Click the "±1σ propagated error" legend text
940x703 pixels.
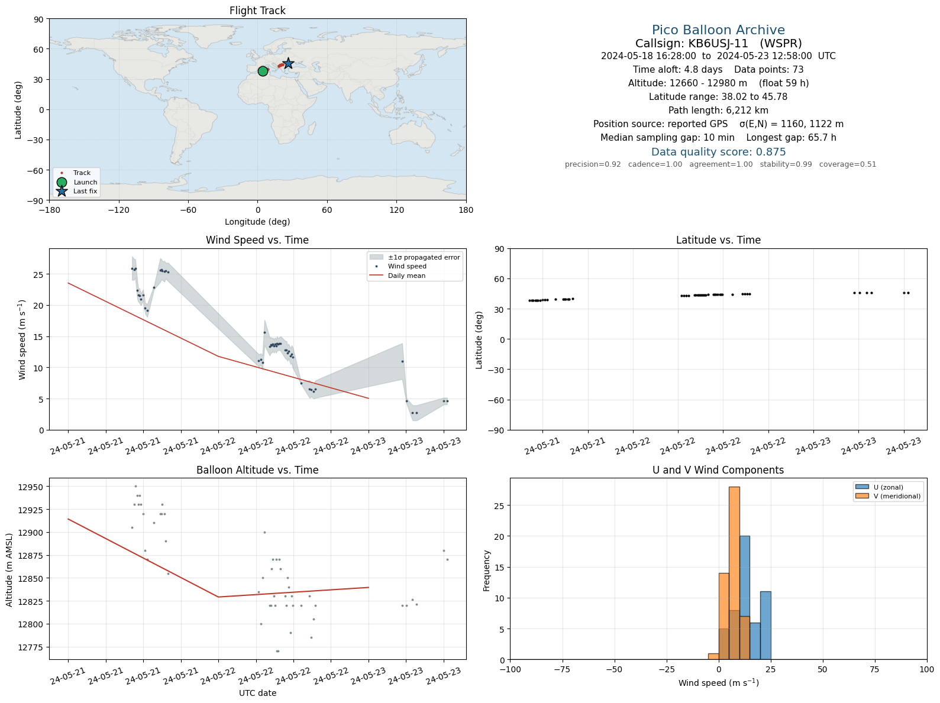click(x=424, y=257)
